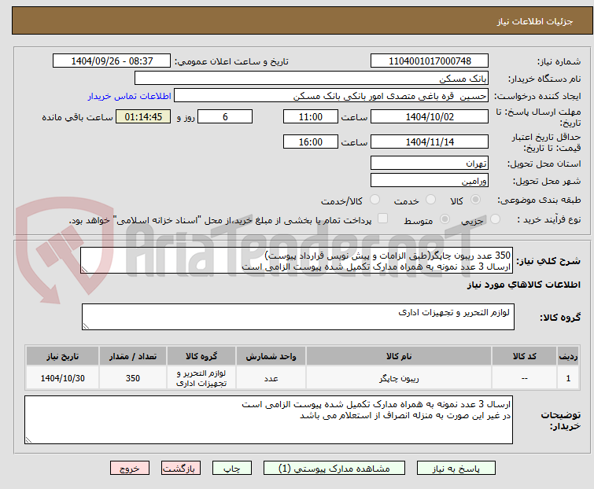
Task: Click the گروه کالا text area
Action: pyautogui.click(x=298, y=317)
